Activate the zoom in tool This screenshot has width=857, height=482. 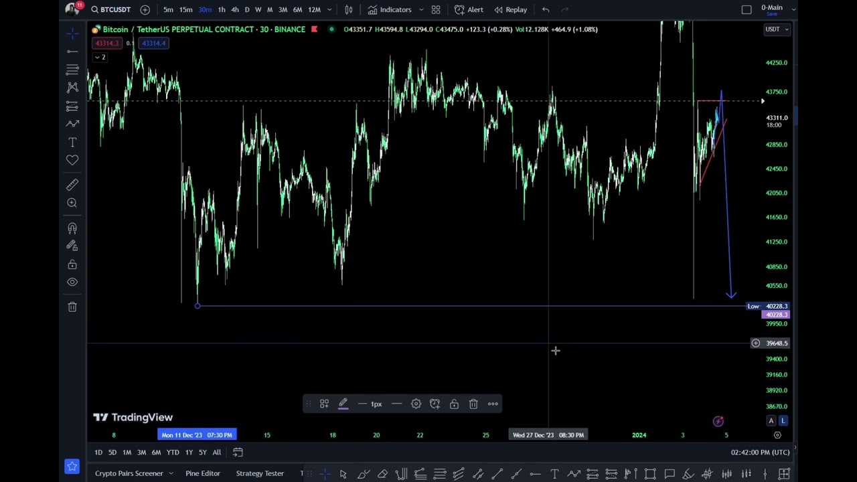72,203
